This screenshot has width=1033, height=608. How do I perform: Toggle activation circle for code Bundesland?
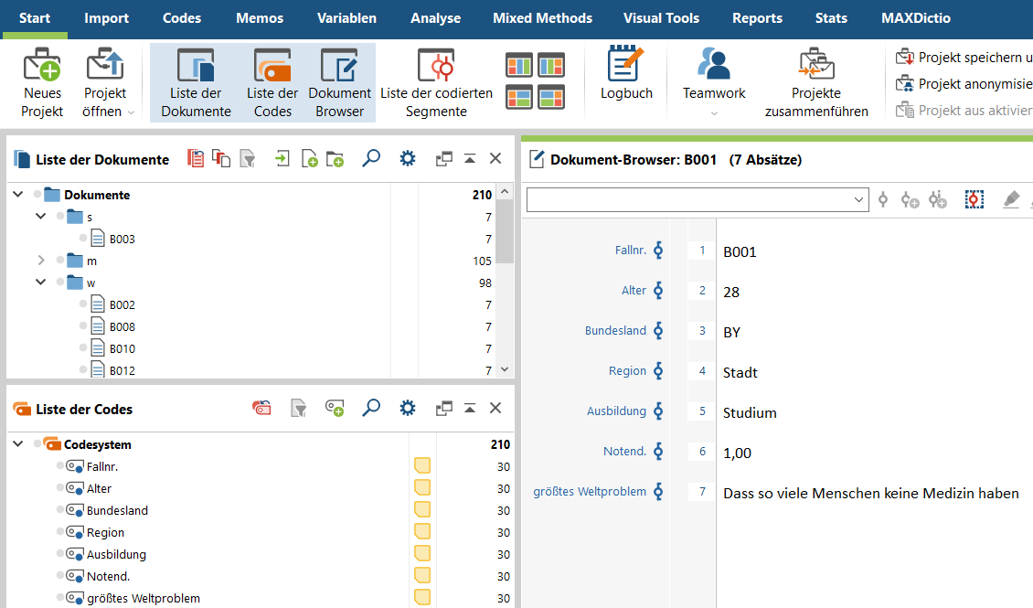(x=60, y=508)
